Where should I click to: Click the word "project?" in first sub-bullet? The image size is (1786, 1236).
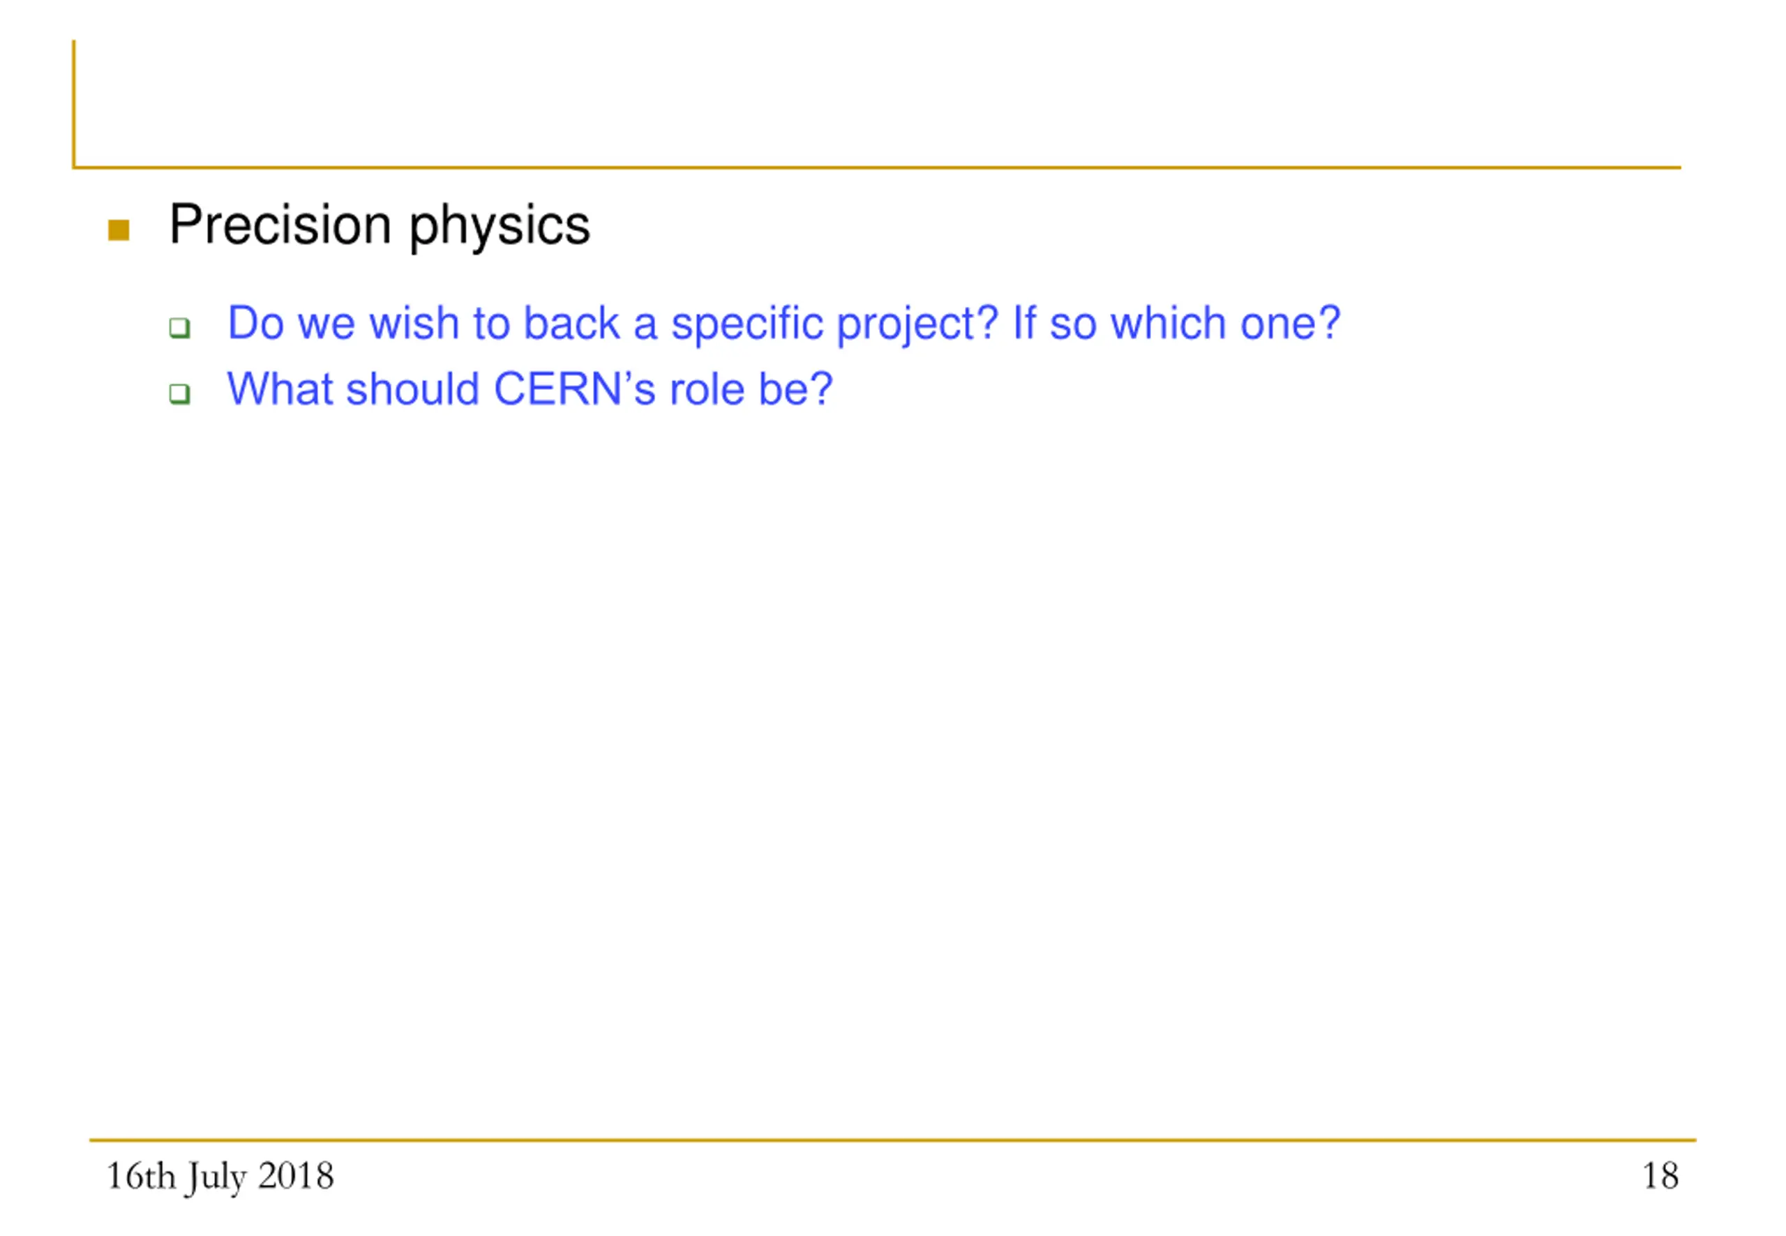[918, 325]
